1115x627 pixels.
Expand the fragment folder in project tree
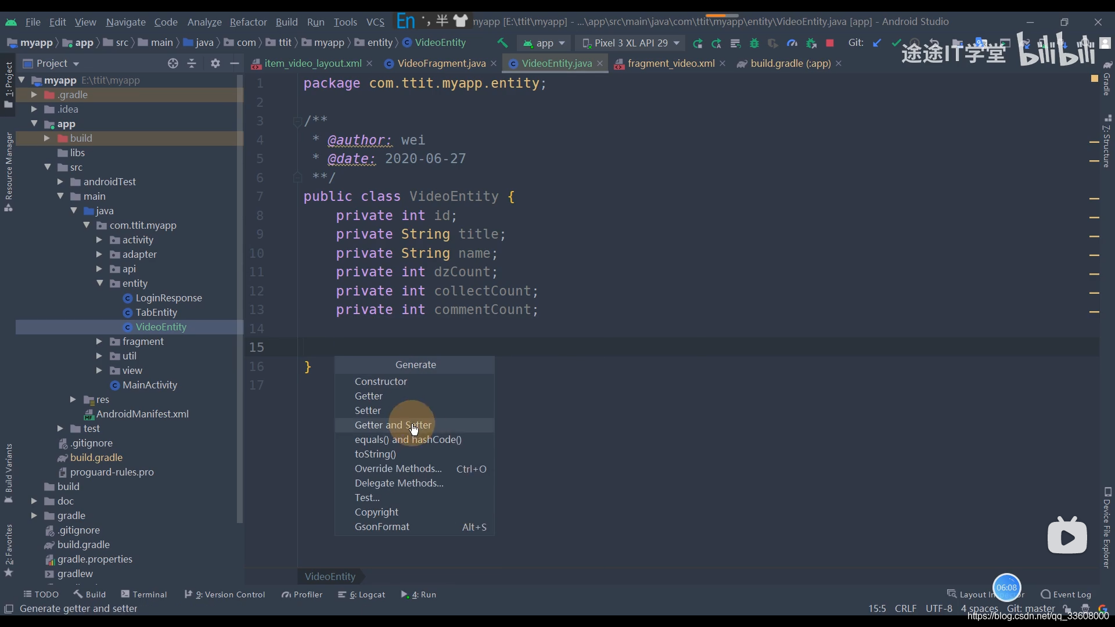tap(99, 341)
